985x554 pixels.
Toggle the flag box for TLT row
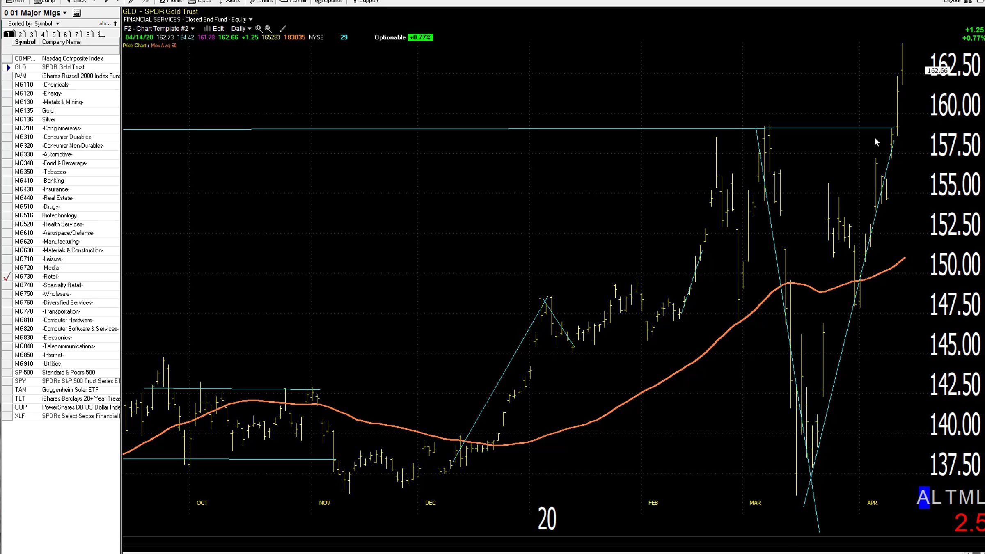(x=7, y=399)
